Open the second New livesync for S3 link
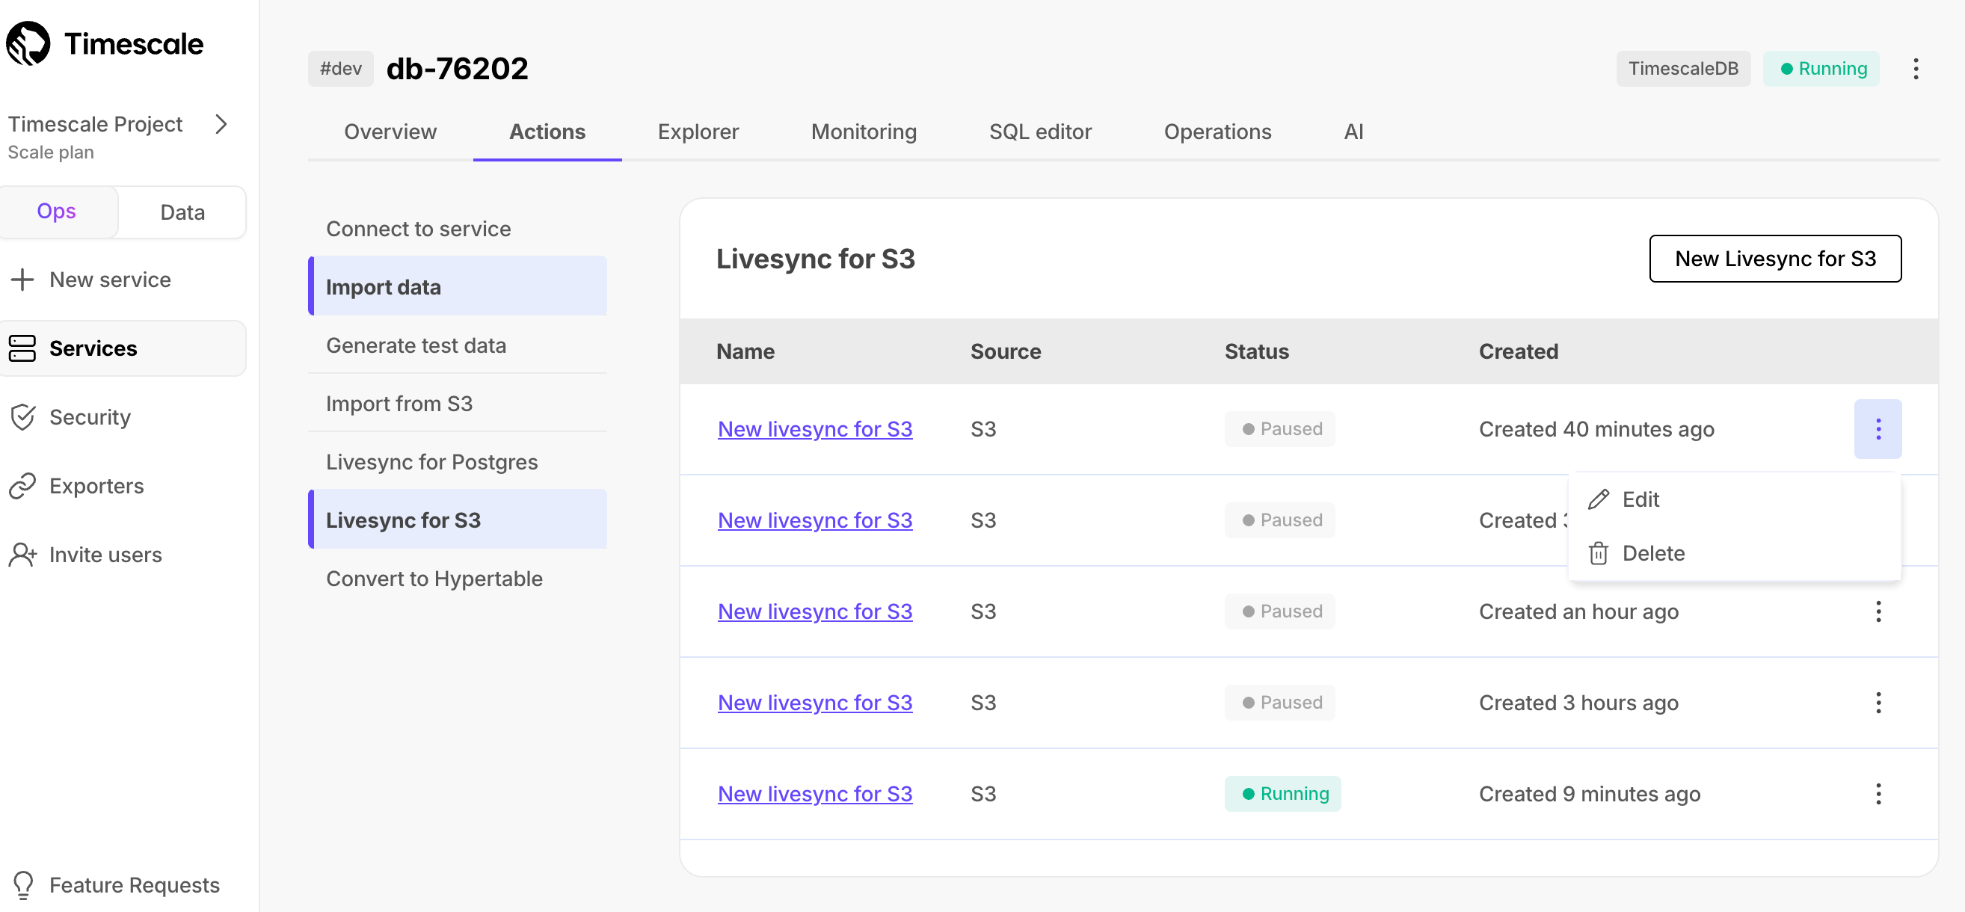 [815, 520]
